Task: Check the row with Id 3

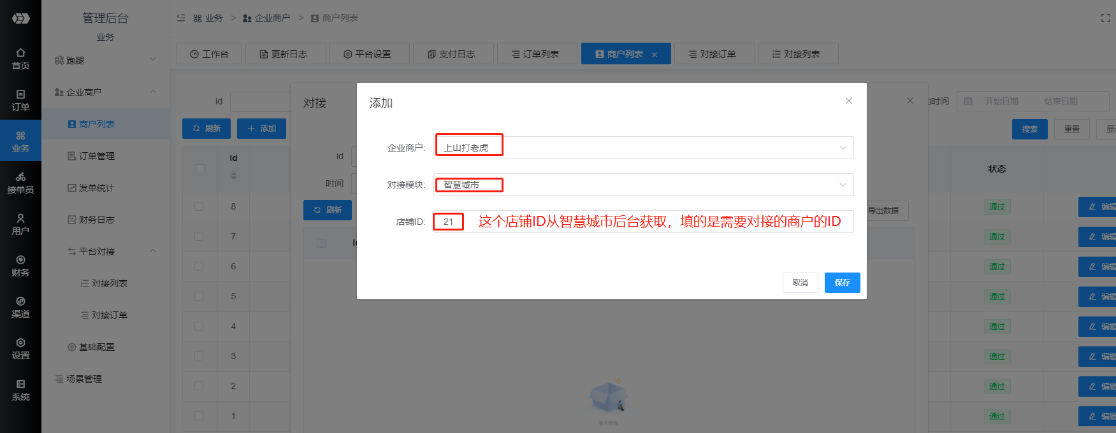Action: click(199, 356)
